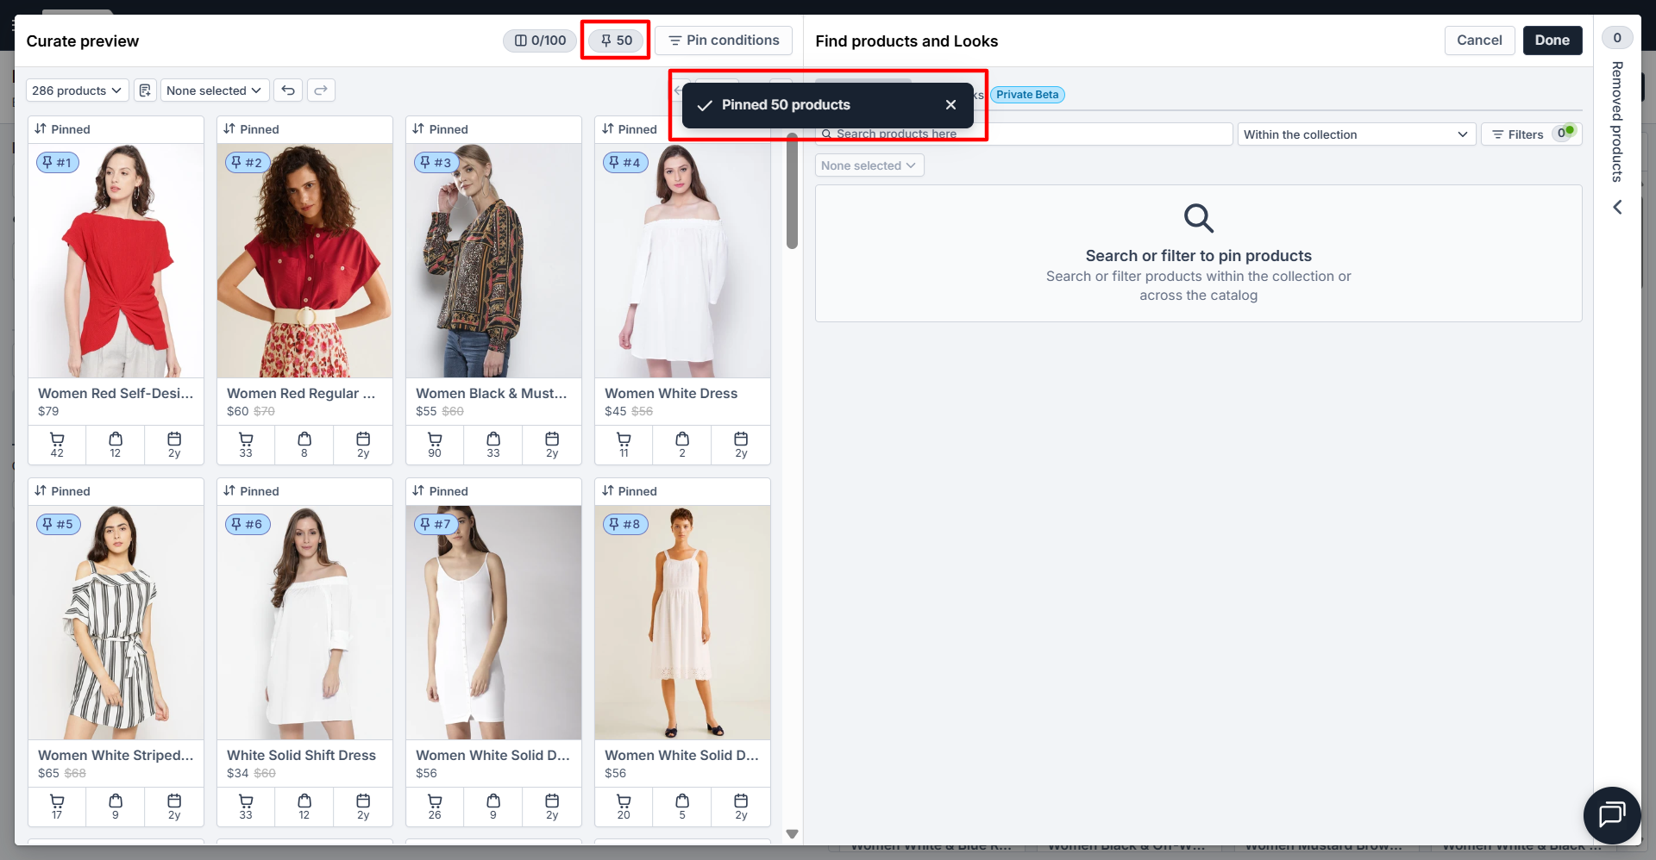Viewport: 1656px width, 860px height.
Task: Click pin badge #4 on Women White Dress
Action: coord(624,162)
